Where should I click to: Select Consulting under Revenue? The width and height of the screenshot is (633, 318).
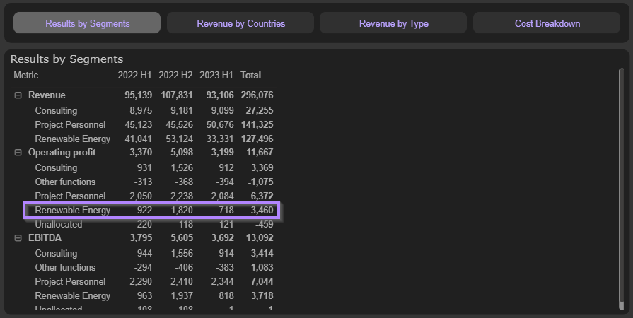[x=56, y=110]
